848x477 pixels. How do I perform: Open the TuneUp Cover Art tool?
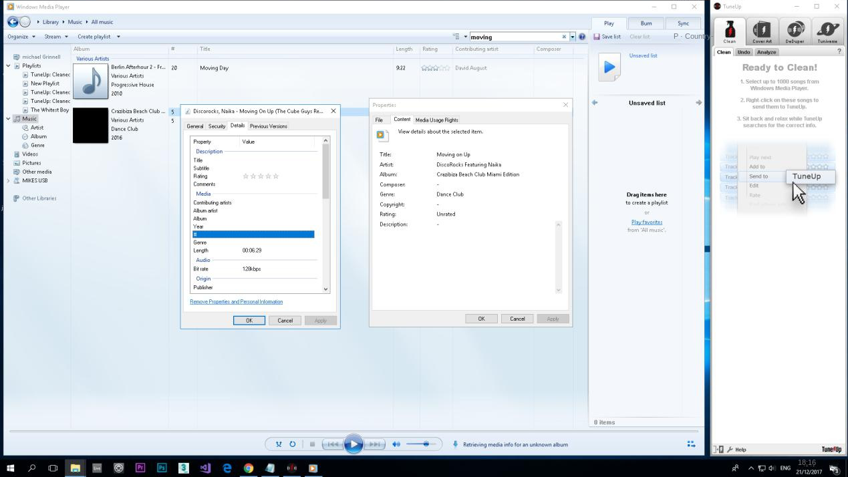click(x=762, y=31)
